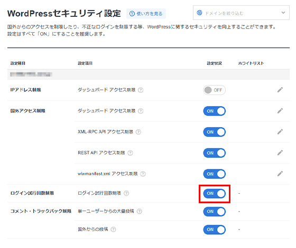Click help icon next to XML-RPC API アクセス制限
The width and height of the screenshot is (296, 248).
(x=138, y=132)
